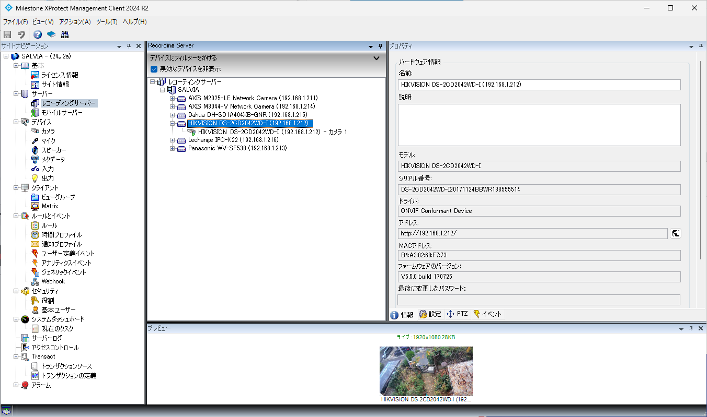The image size is (707, 417).
Task: Close the サイトナビゲーション pane
Action: tap(139, 46)
